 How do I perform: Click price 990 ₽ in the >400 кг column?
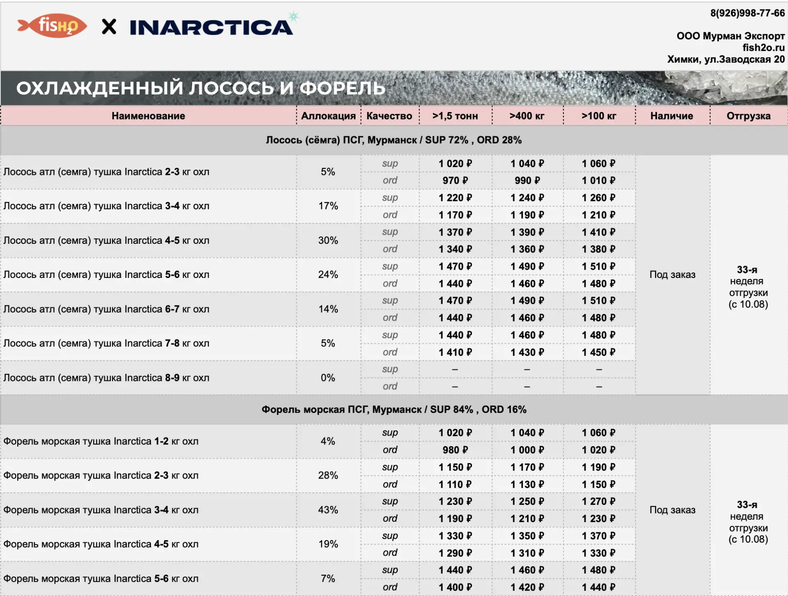click(x=527, y=181)
